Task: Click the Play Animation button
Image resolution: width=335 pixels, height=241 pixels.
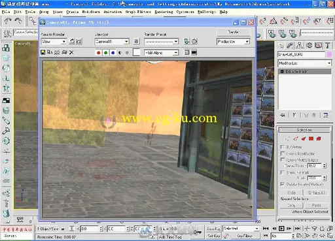Action: pos(281,229)
